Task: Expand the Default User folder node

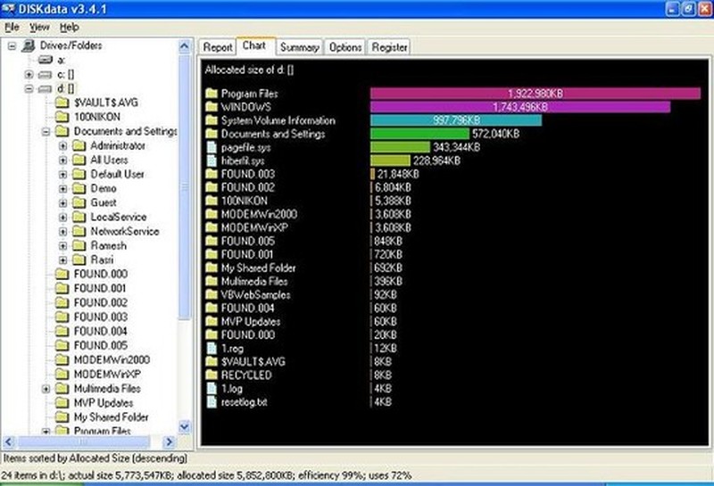Action: 62,174
